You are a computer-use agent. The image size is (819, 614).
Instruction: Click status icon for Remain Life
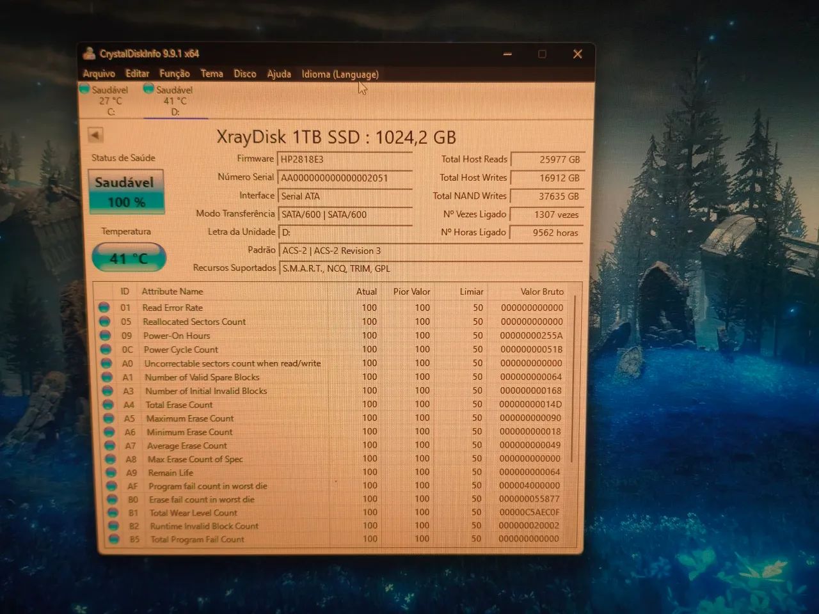click(x=111, y=473)
